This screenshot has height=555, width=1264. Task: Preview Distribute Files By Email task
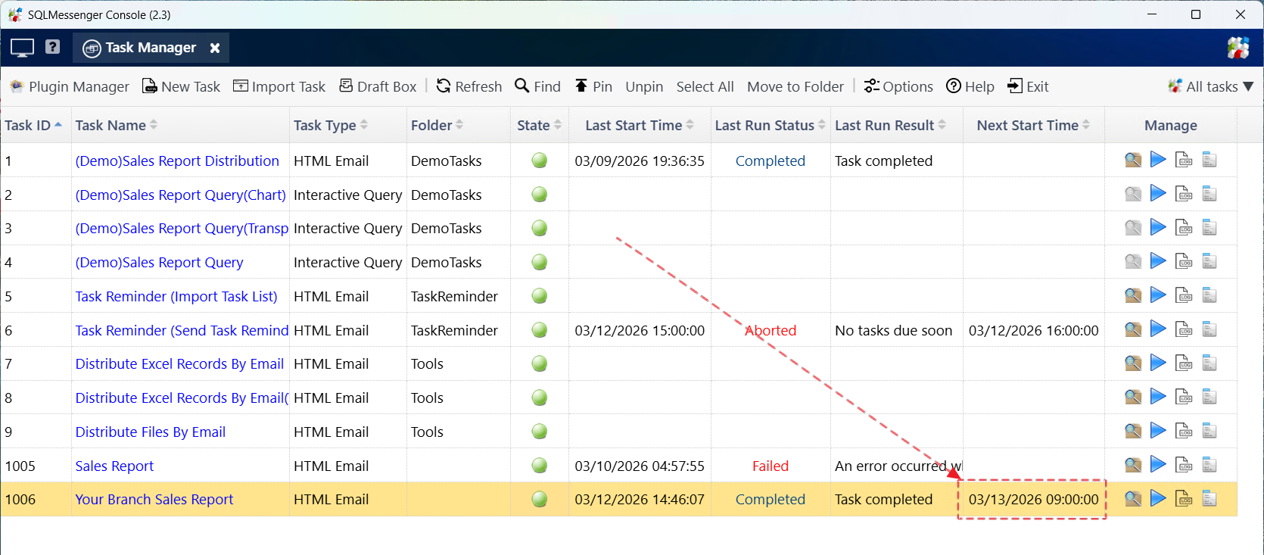1133,431
